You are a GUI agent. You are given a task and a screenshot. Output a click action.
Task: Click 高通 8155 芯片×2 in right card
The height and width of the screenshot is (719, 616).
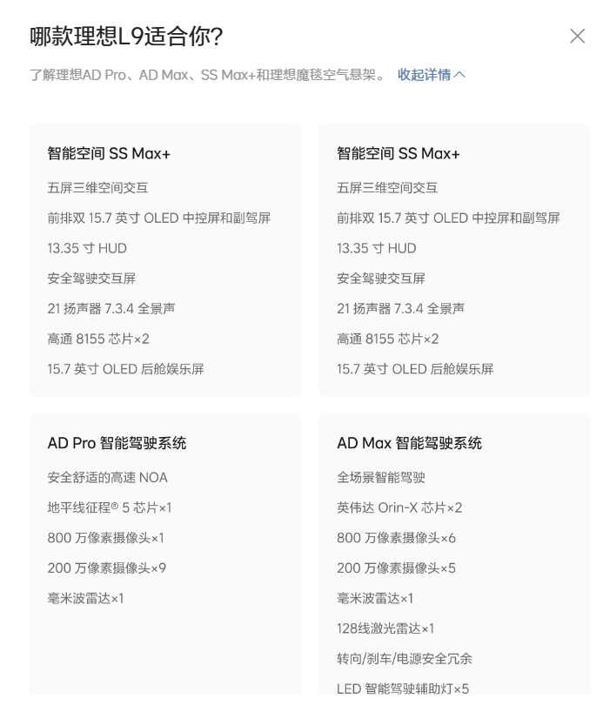387,339
